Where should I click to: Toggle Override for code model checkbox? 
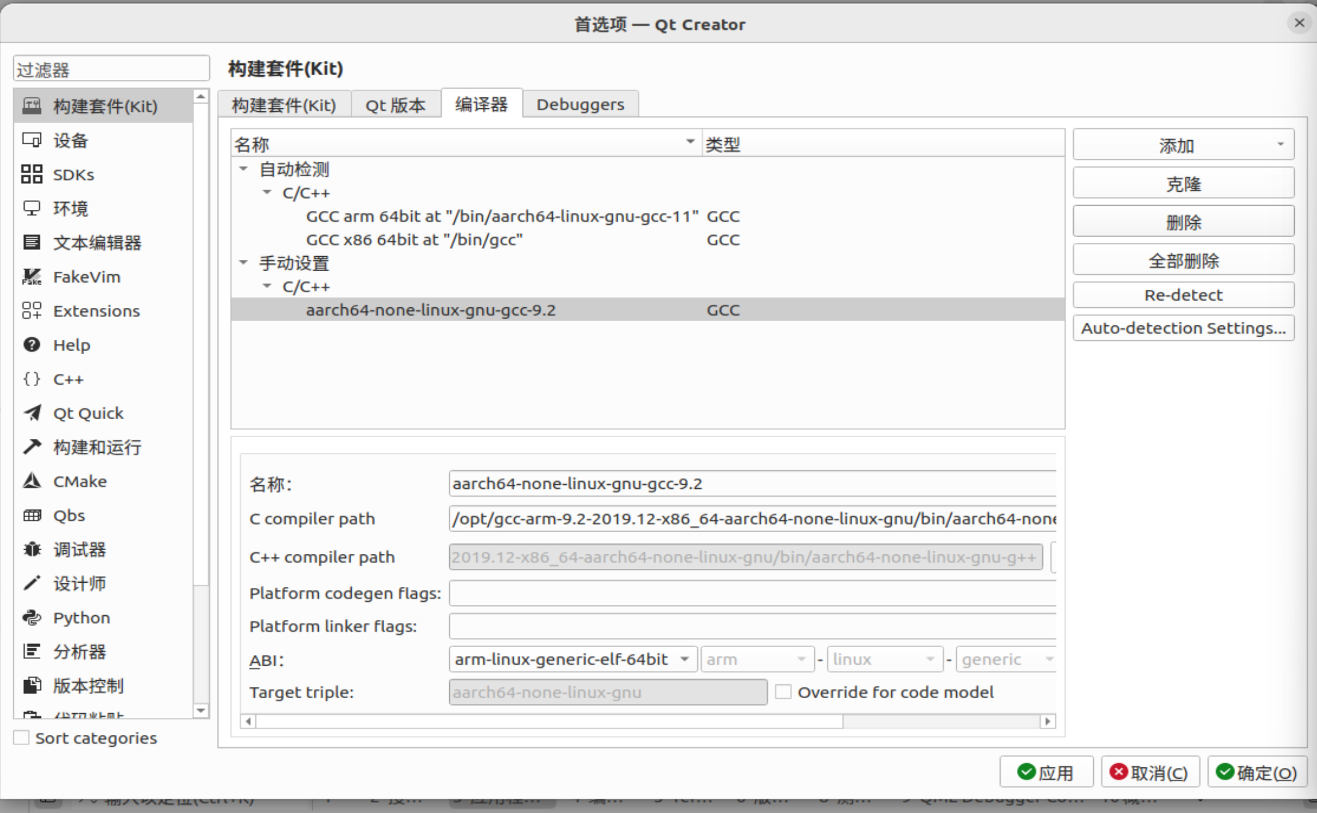click(x=783, y=692)
